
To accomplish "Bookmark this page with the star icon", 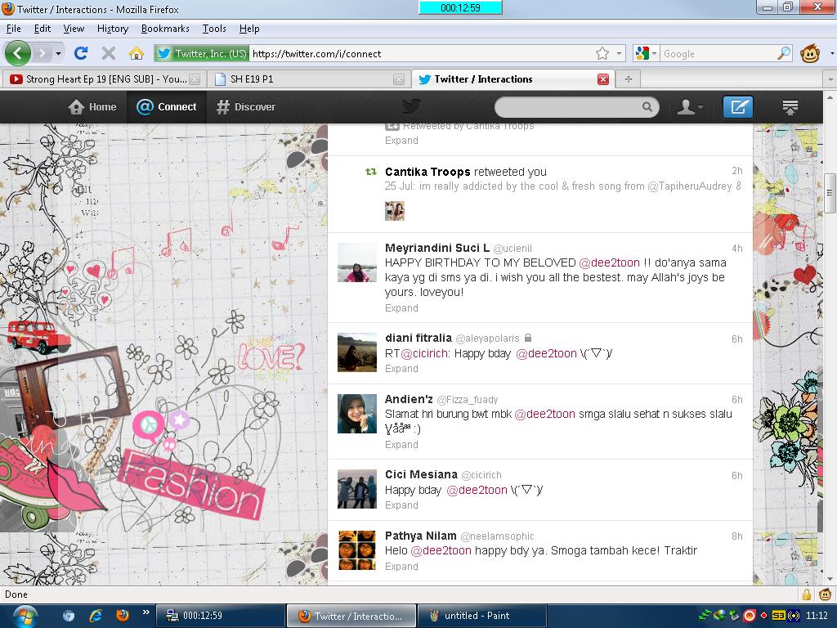I will [602, 53].
